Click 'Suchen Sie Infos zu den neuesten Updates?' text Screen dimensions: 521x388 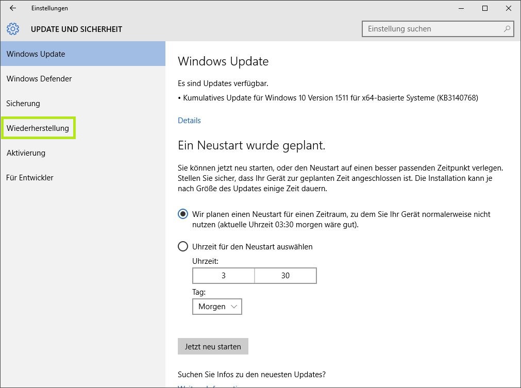point(251,375)
